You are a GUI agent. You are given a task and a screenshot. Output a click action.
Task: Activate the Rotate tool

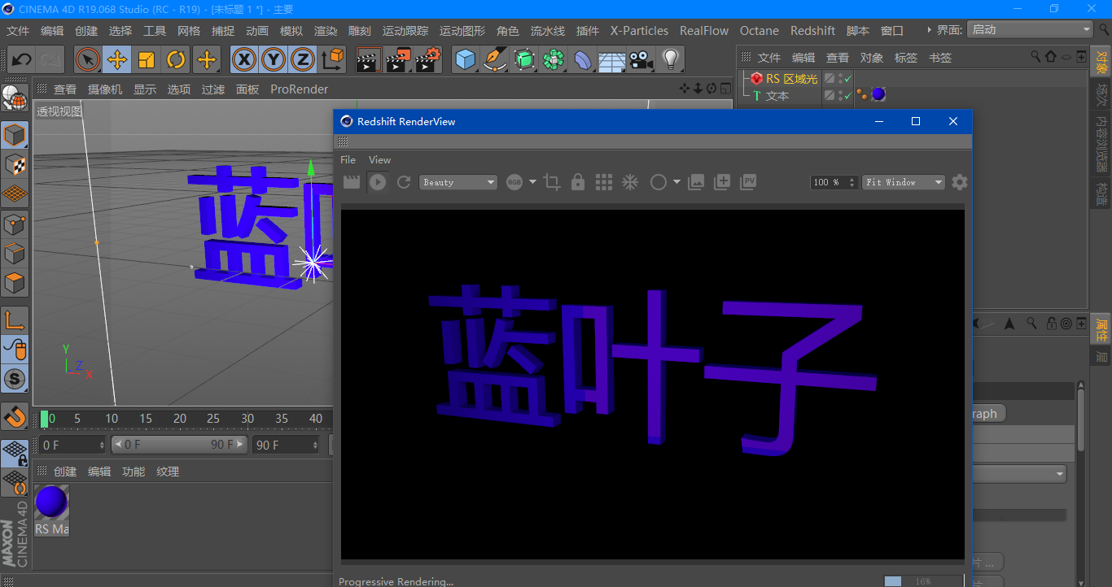coord(176,59)
